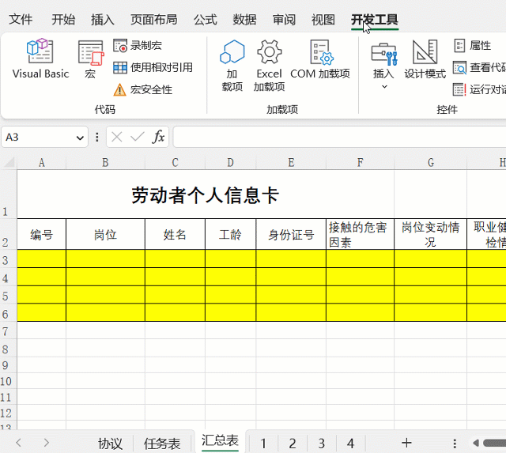The width and height of the screenshot is (506, 453).
Task: Select row 3 header
Action: (x=8, y=259)
